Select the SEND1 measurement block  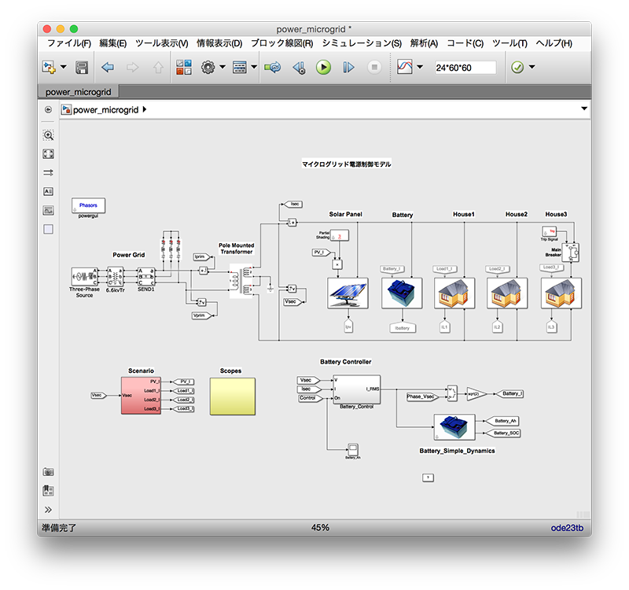click(146, 277)
